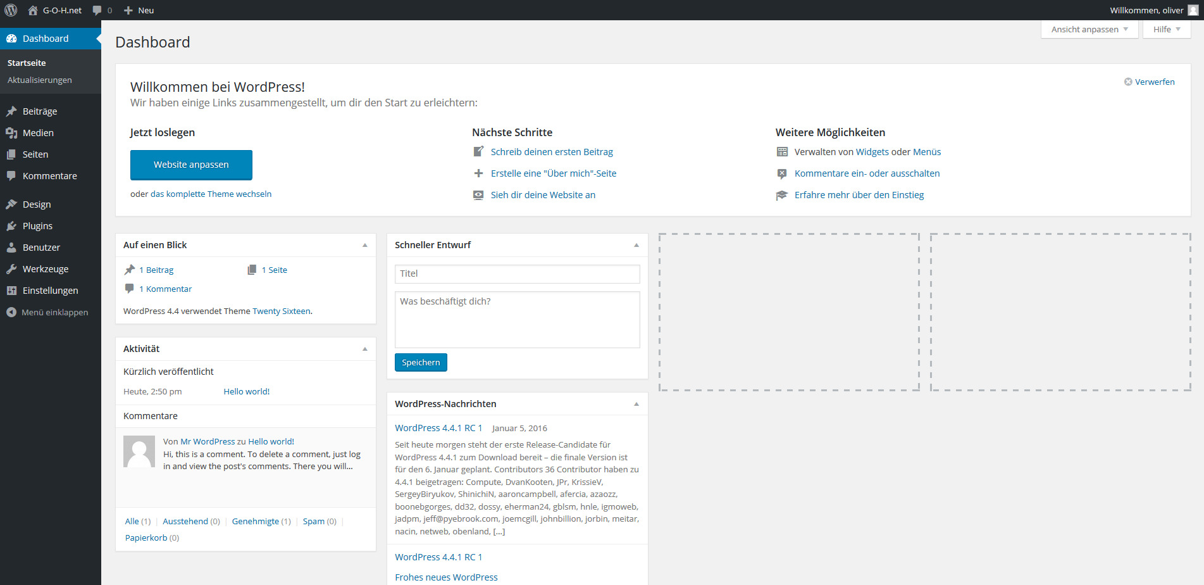This screenshot has width=1204, height=585.
Task: Click edit icon beside Schreib deinen ersten Beitrag
Action: coord(479,152)
